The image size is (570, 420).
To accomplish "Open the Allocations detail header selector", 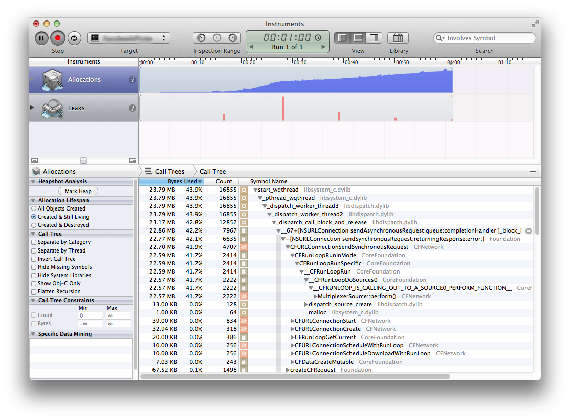I will [55, 171].
